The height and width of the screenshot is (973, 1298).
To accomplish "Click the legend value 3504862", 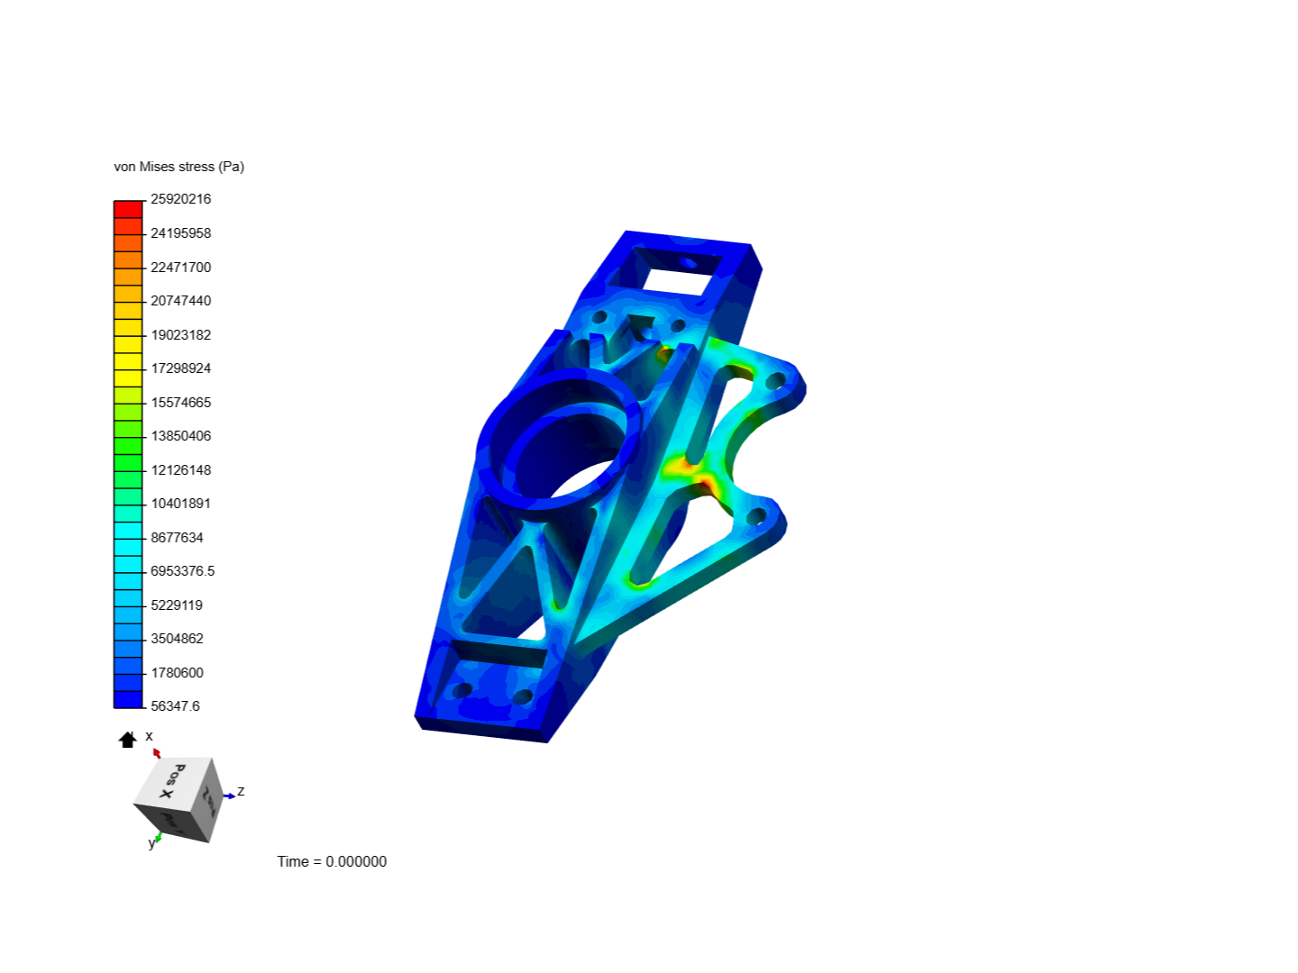I will pyautogui.click(x=178, y=639).
